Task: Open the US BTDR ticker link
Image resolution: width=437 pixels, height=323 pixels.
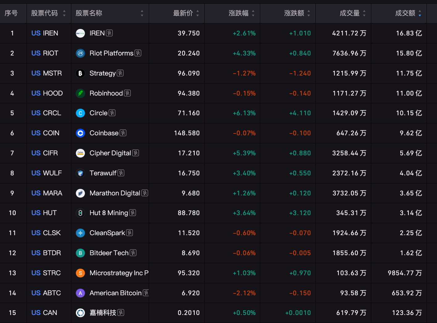Action: coord(46,253)
